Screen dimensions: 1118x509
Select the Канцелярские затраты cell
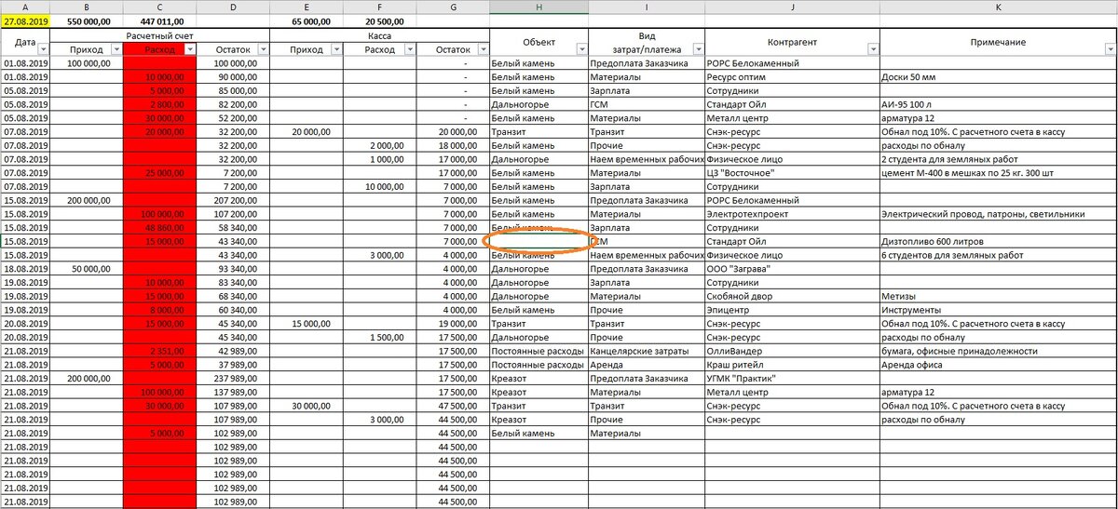coord(647,351)
